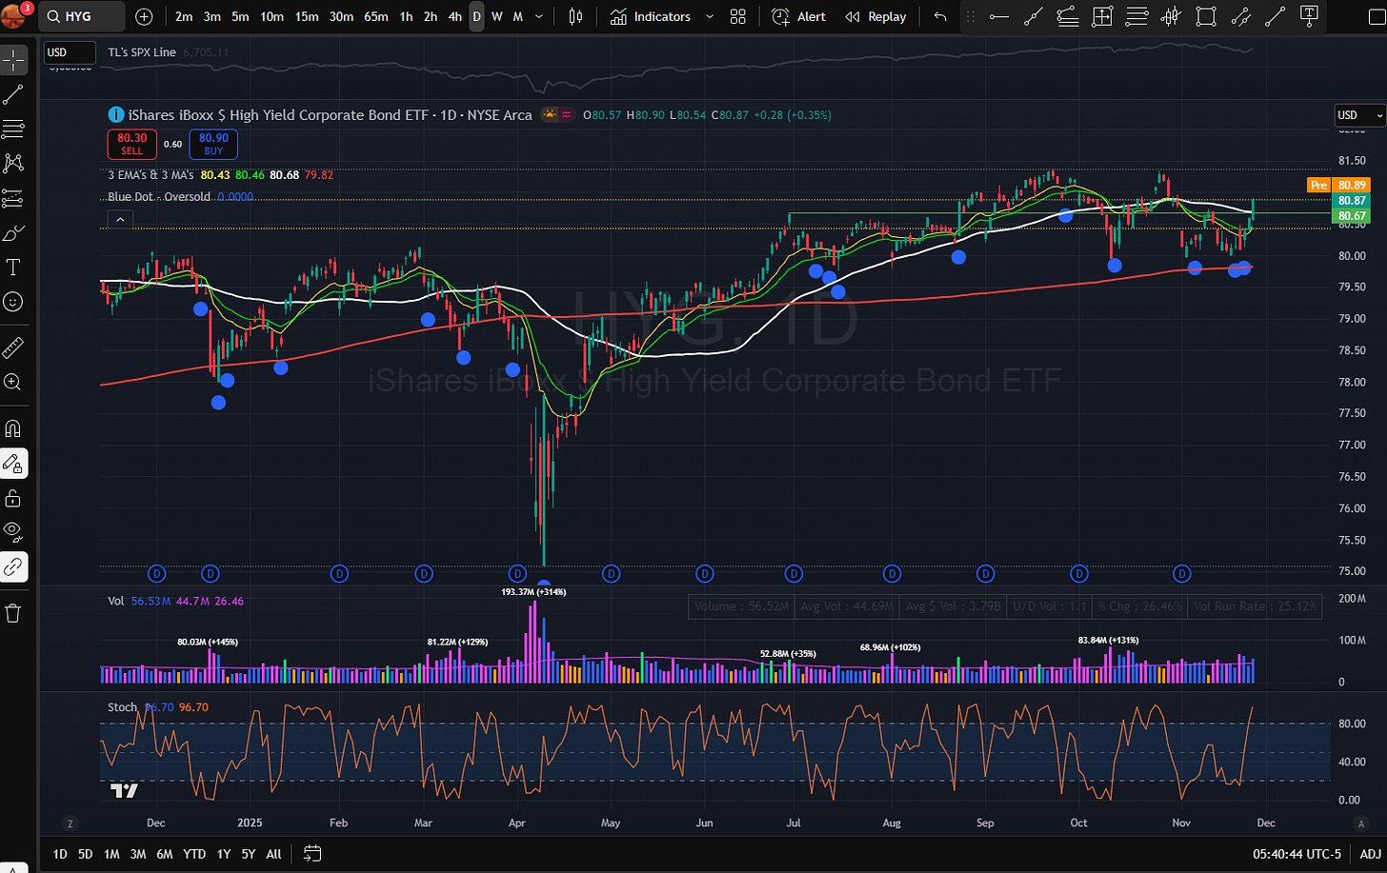Start bar Replay mode

pos(875,16)
